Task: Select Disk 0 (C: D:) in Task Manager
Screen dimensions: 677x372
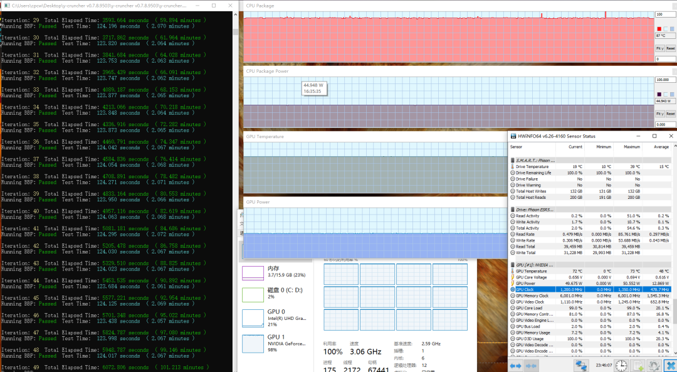Action: 275,294
